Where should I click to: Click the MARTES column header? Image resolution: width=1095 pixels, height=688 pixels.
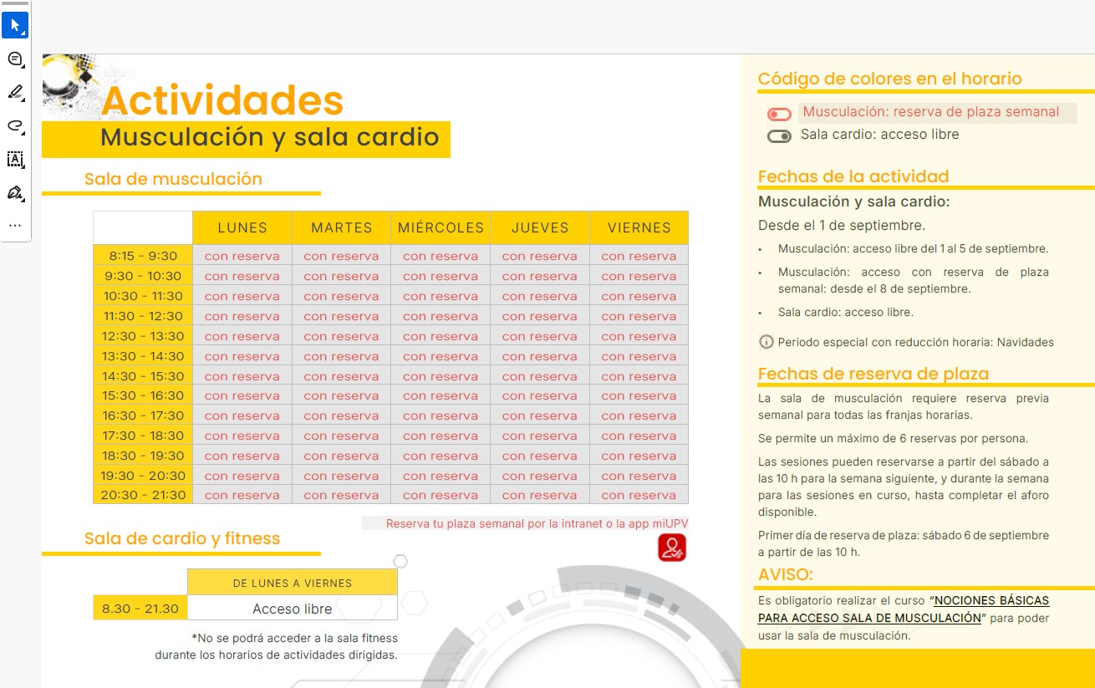pyautogui.click(x=341, y=227)
